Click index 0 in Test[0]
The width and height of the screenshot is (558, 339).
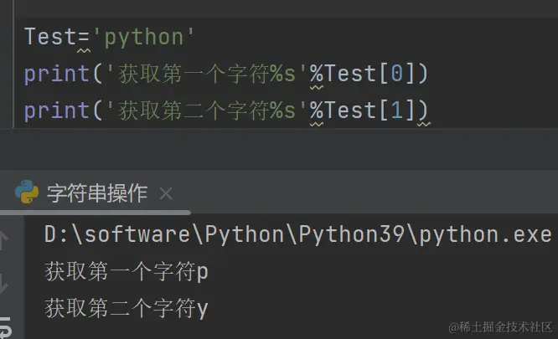point(396,74)
